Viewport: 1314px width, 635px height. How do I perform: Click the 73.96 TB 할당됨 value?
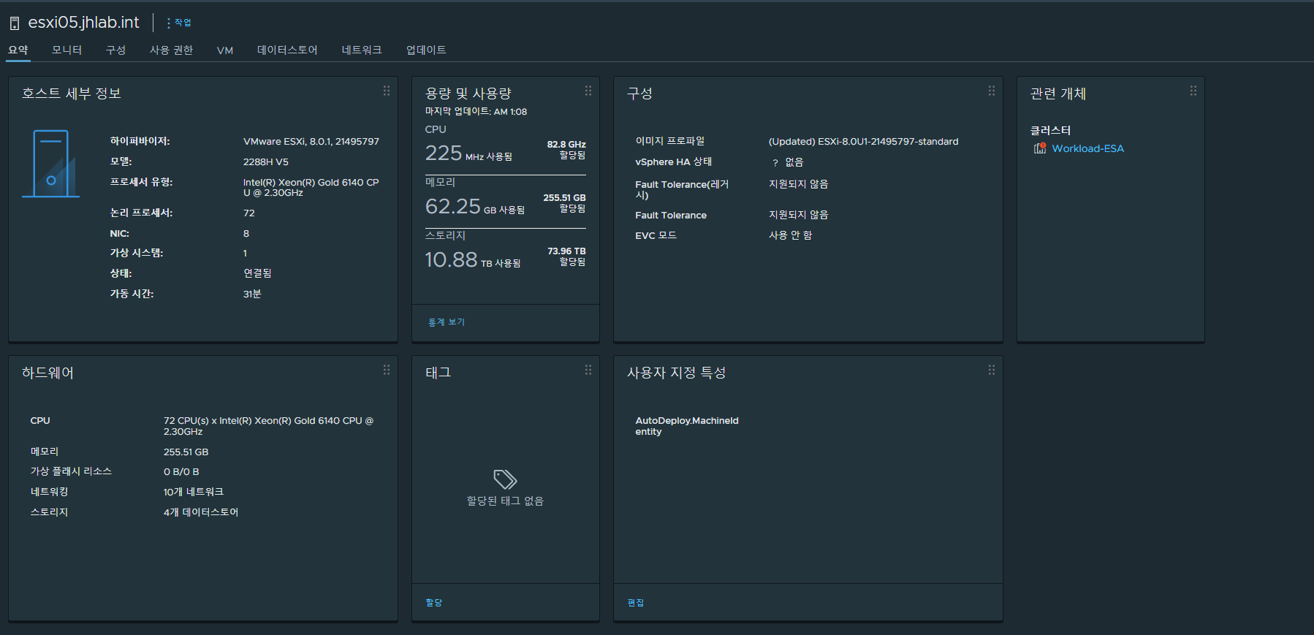coord(566,256)
